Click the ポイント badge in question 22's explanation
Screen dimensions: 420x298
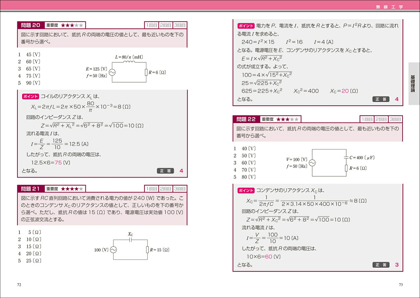coord(246,190)
